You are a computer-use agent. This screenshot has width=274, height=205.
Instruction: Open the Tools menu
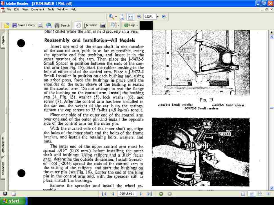[51, 10]
